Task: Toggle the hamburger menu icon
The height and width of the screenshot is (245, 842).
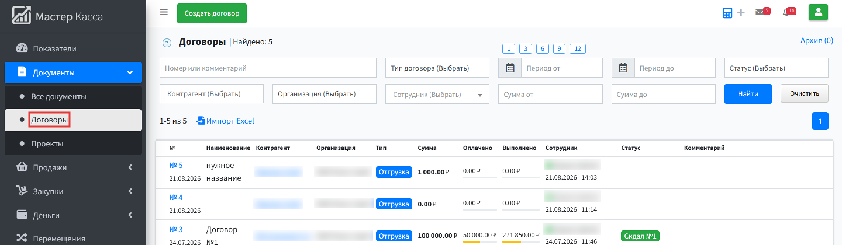Action: pos(164,12)
